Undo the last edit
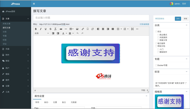Screen dimensions: 190x109 click(x=77, y=33)
